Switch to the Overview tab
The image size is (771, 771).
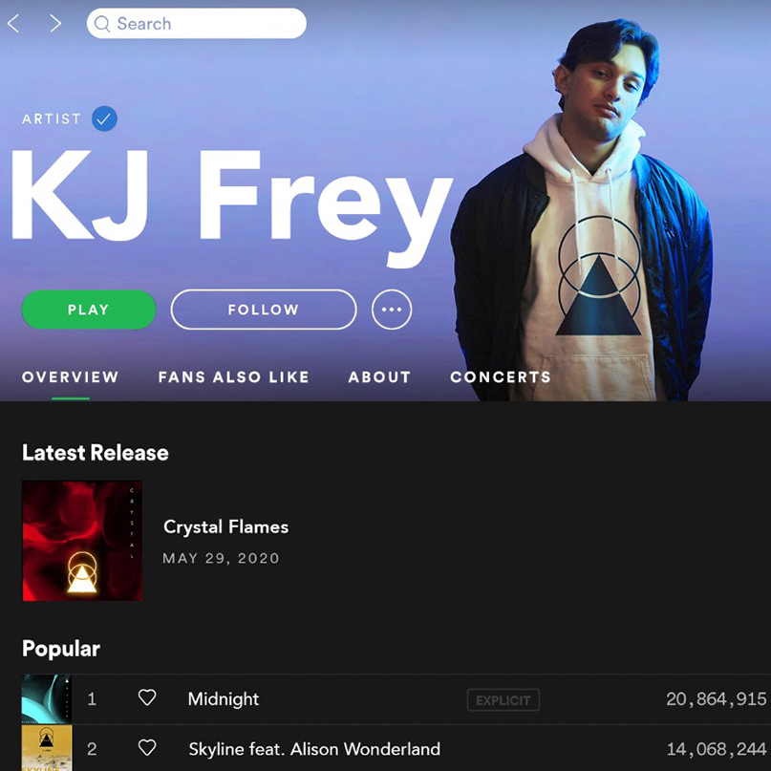71,377
